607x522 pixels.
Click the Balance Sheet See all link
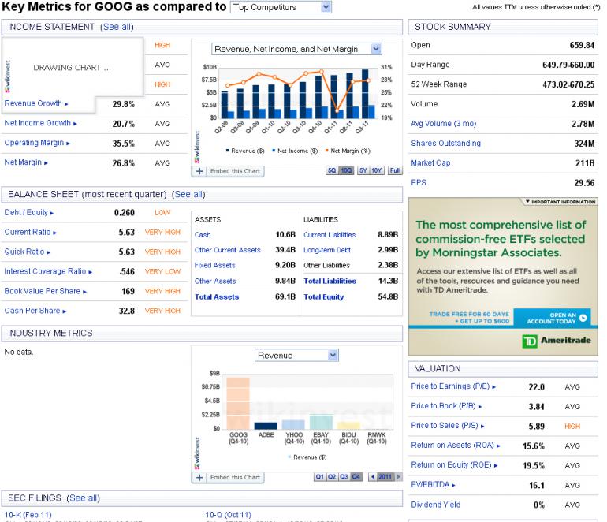(188, 194)
